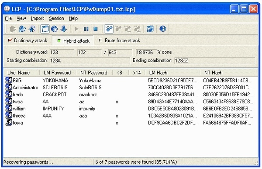Image resolution: width=262 pixels, height=169 pixels.
Task: Pause password recovery using the pause icon
Action: 86,29
